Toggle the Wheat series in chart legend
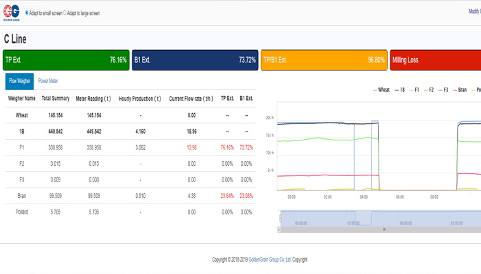 [x=381, y=90]
